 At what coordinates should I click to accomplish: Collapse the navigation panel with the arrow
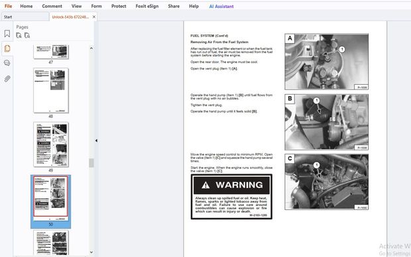[x=96, y=140]
